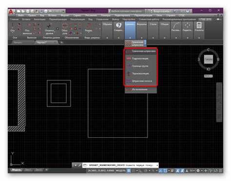Expand the Обрывы ribbon panel arrow
Image resolution: width=231 pixels, height=181 pixels.
(107, 38)
